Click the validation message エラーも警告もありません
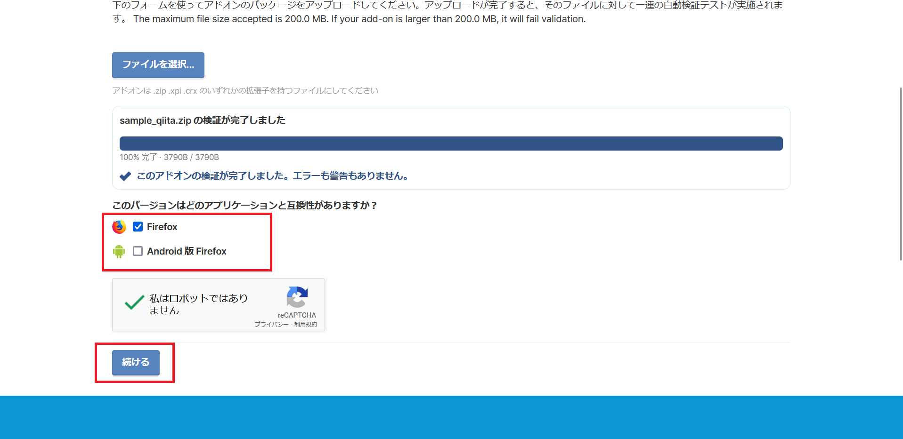Screen dimensions: 903x439 (x=350, y=176)
